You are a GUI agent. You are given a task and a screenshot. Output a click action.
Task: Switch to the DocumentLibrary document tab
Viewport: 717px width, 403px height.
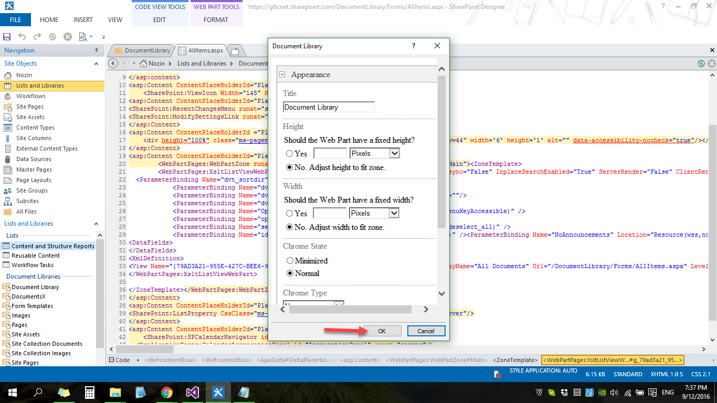point(142,50)
